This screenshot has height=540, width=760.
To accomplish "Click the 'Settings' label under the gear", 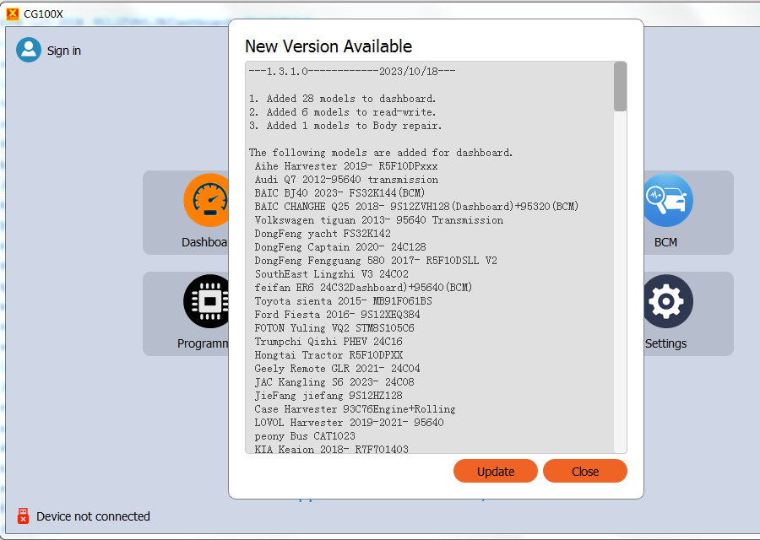I will coord(665,344).
